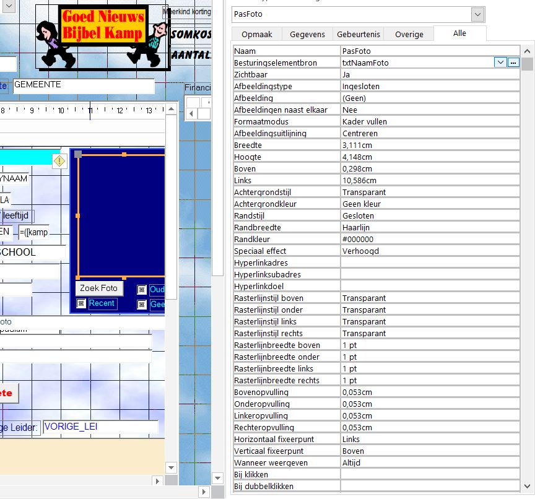Screen dimensions: 535x499
Task: Click main form vertical scroll down arrow
Action: (x=218, y=478)
